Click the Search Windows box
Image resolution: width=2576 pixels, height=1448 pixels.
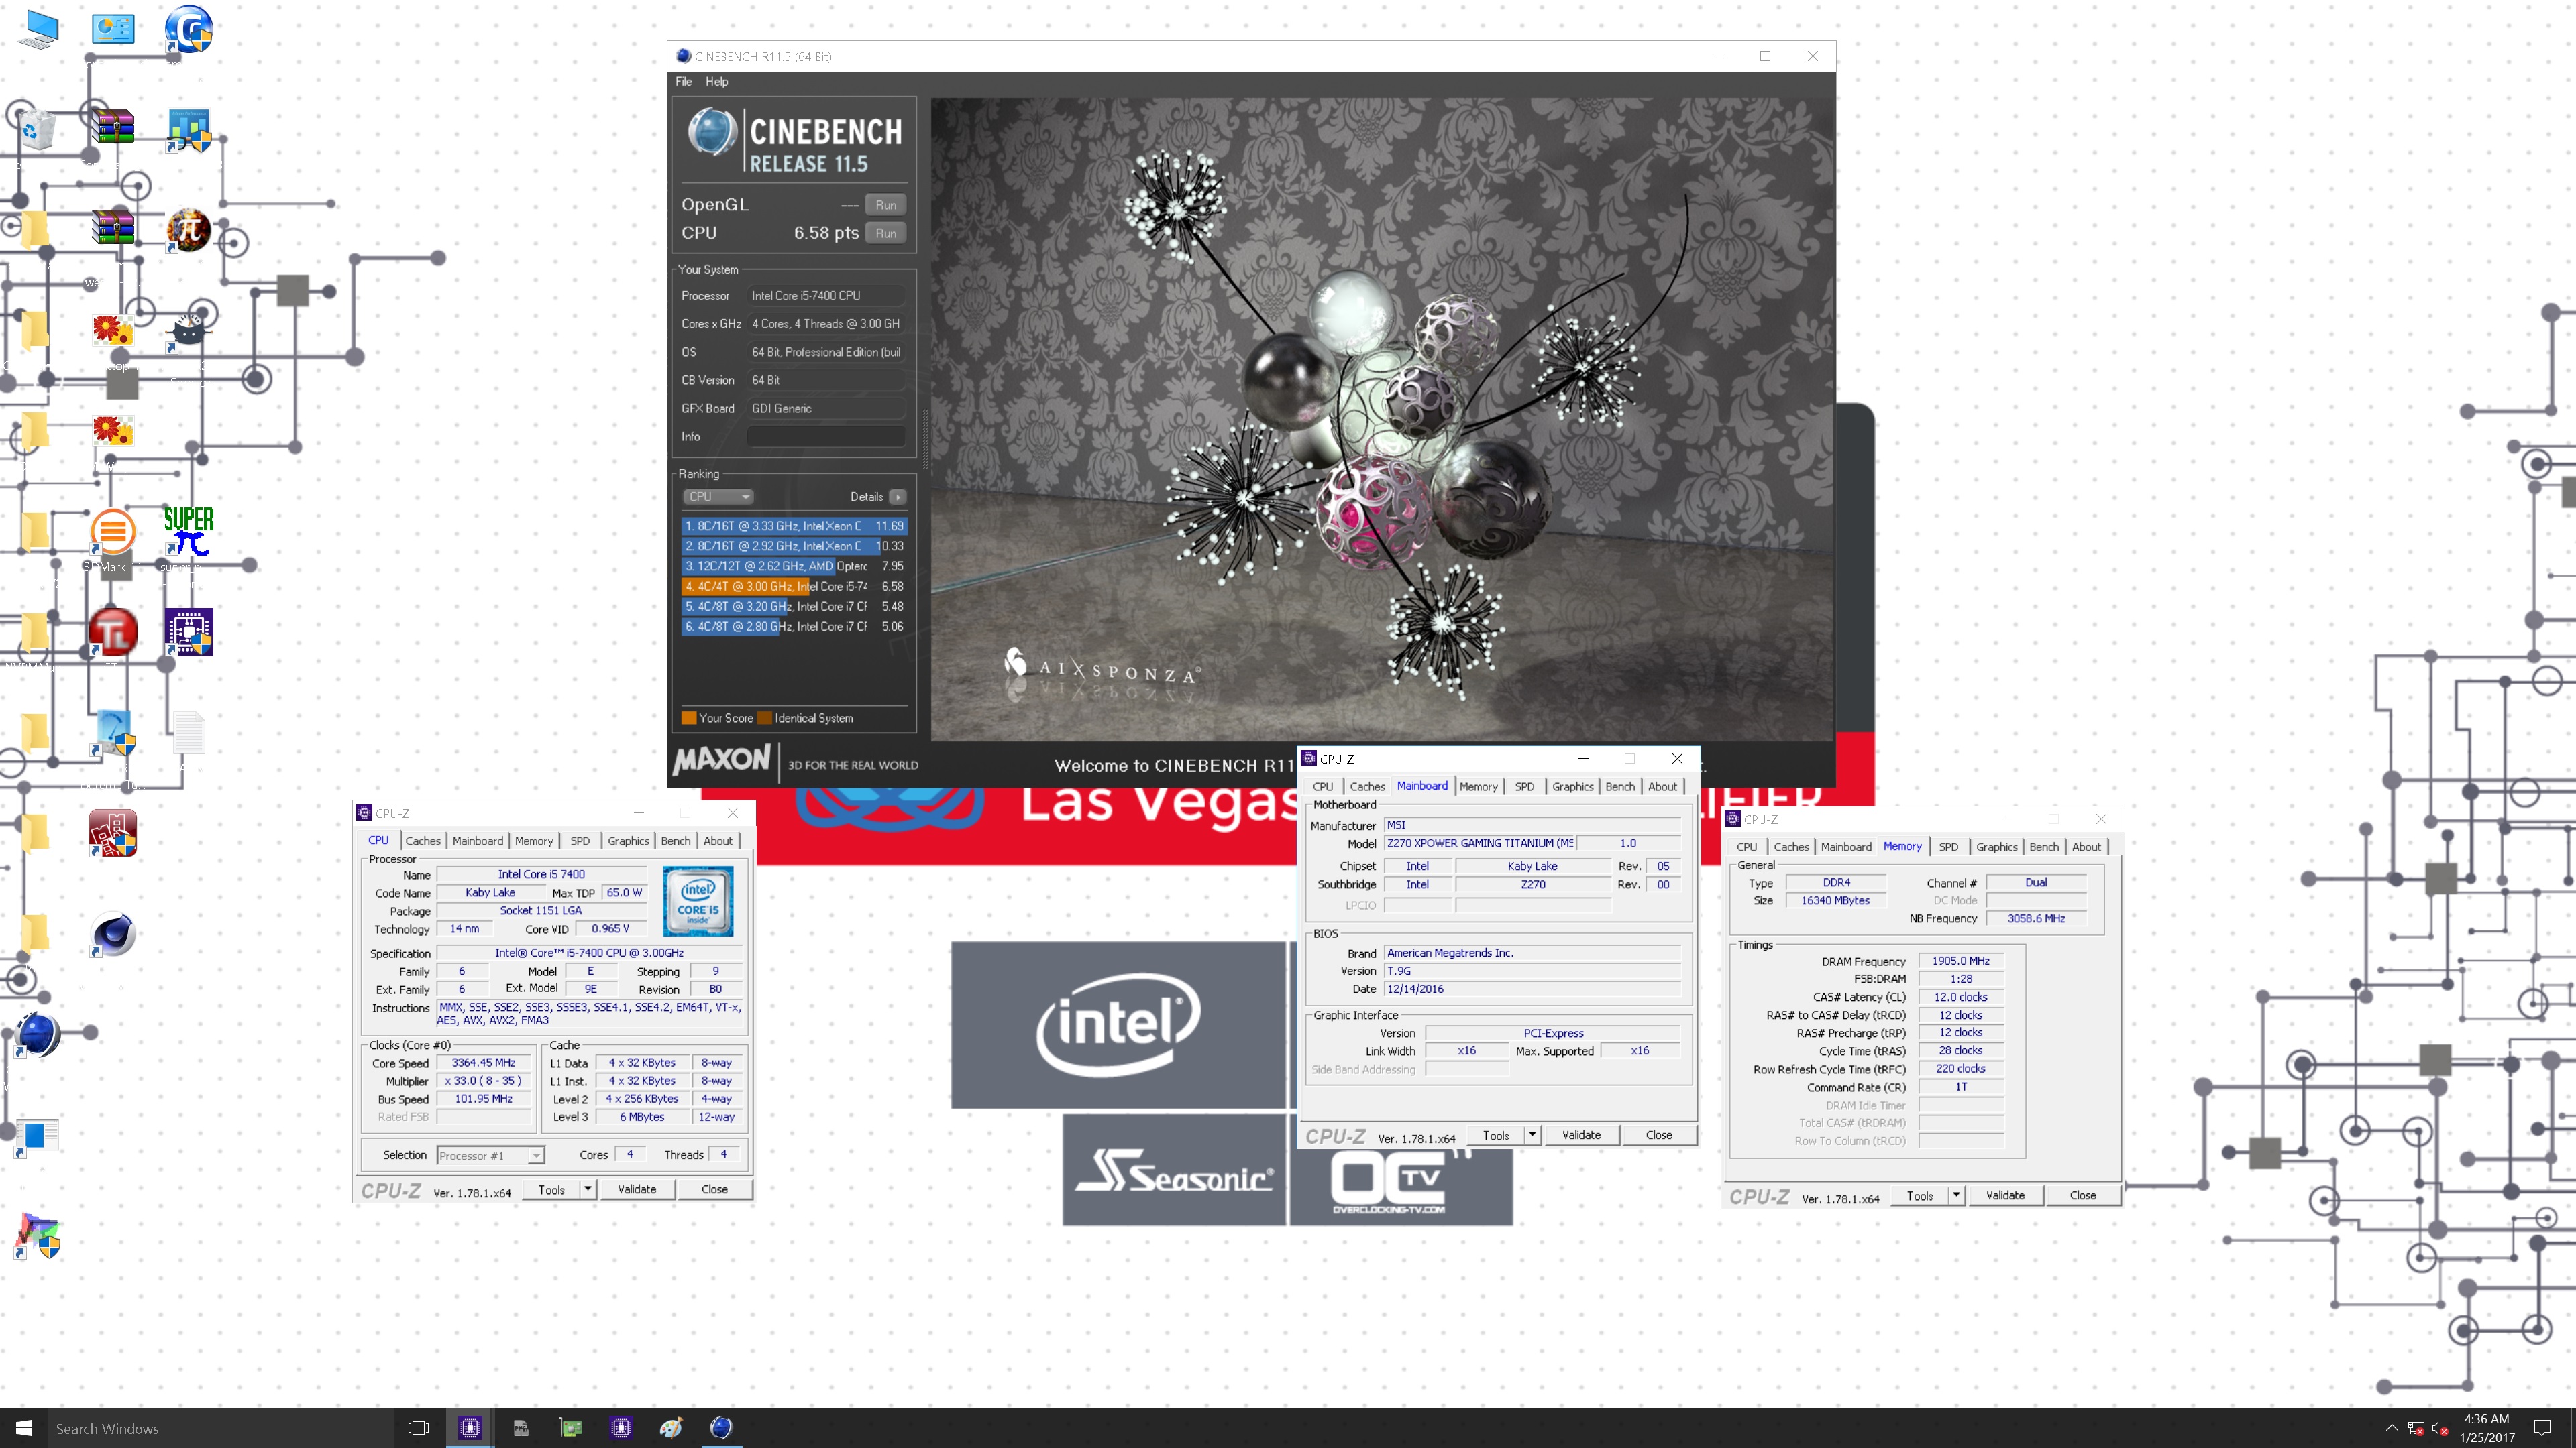tap(220, 1428)
